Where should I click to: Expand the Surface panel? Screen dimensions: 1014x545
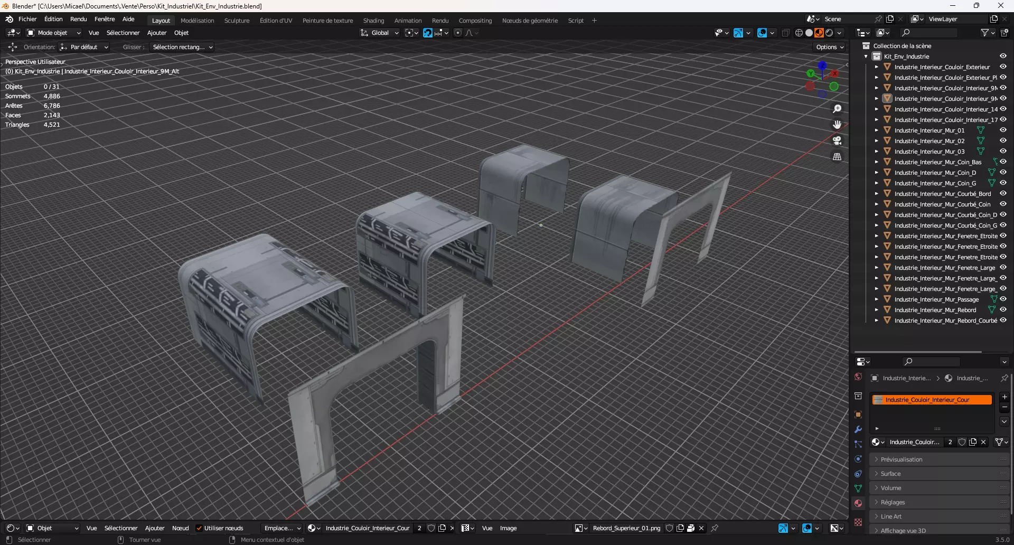click(940, 474)
